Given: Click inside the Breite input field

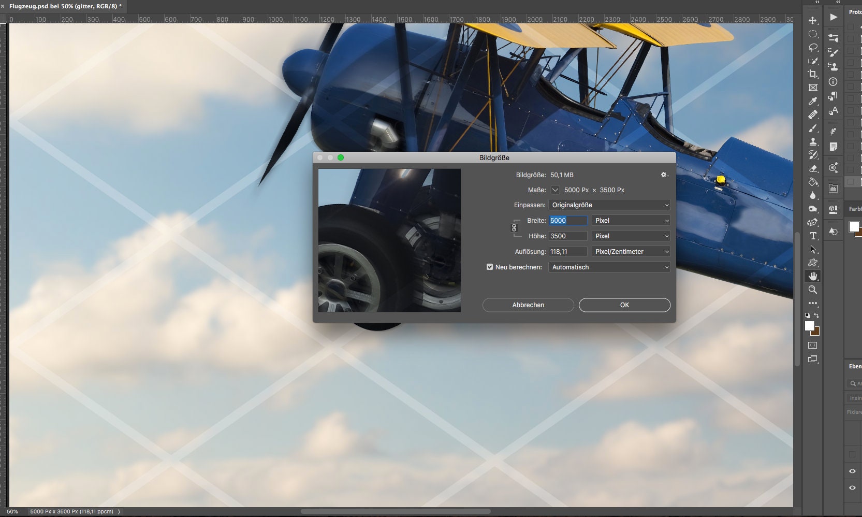Looking at the screenshot, I should (568, 220).
